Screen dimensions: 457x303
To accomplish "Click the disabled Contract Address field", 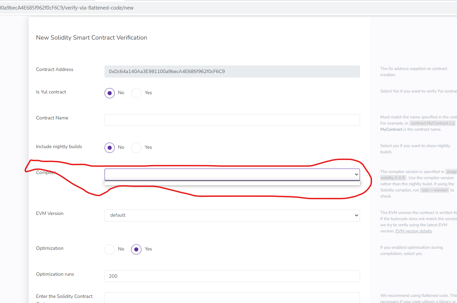I will 232,71.
